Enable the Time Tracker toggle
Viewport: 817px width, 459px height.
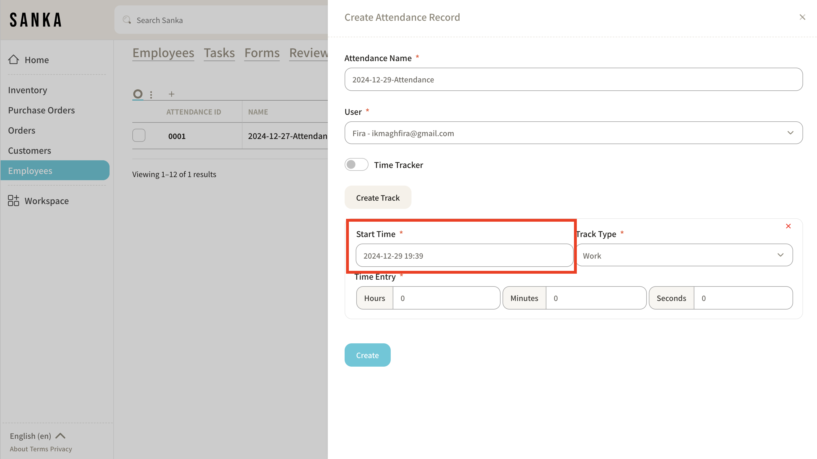tap(356, 164)
